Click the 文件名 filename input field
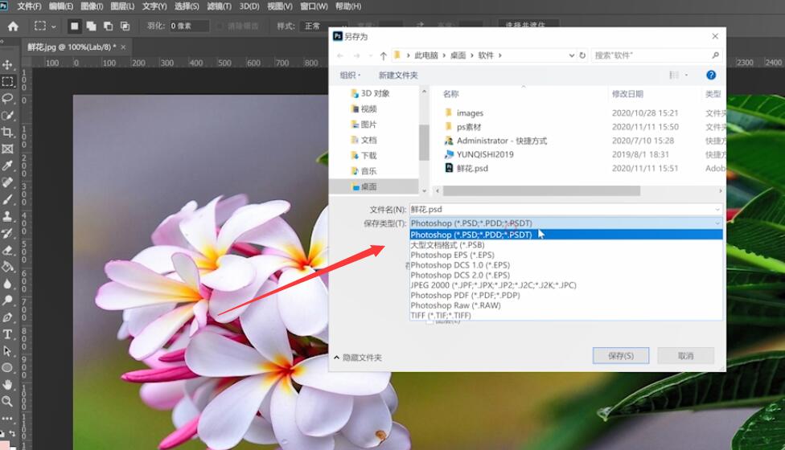This screenshot has height=450, width=785. pyautogui.click(x=561, y=209)
